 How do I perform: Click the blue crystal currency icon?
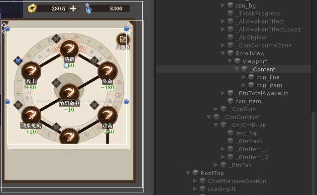pyautogui.click(x=89, y=8)
